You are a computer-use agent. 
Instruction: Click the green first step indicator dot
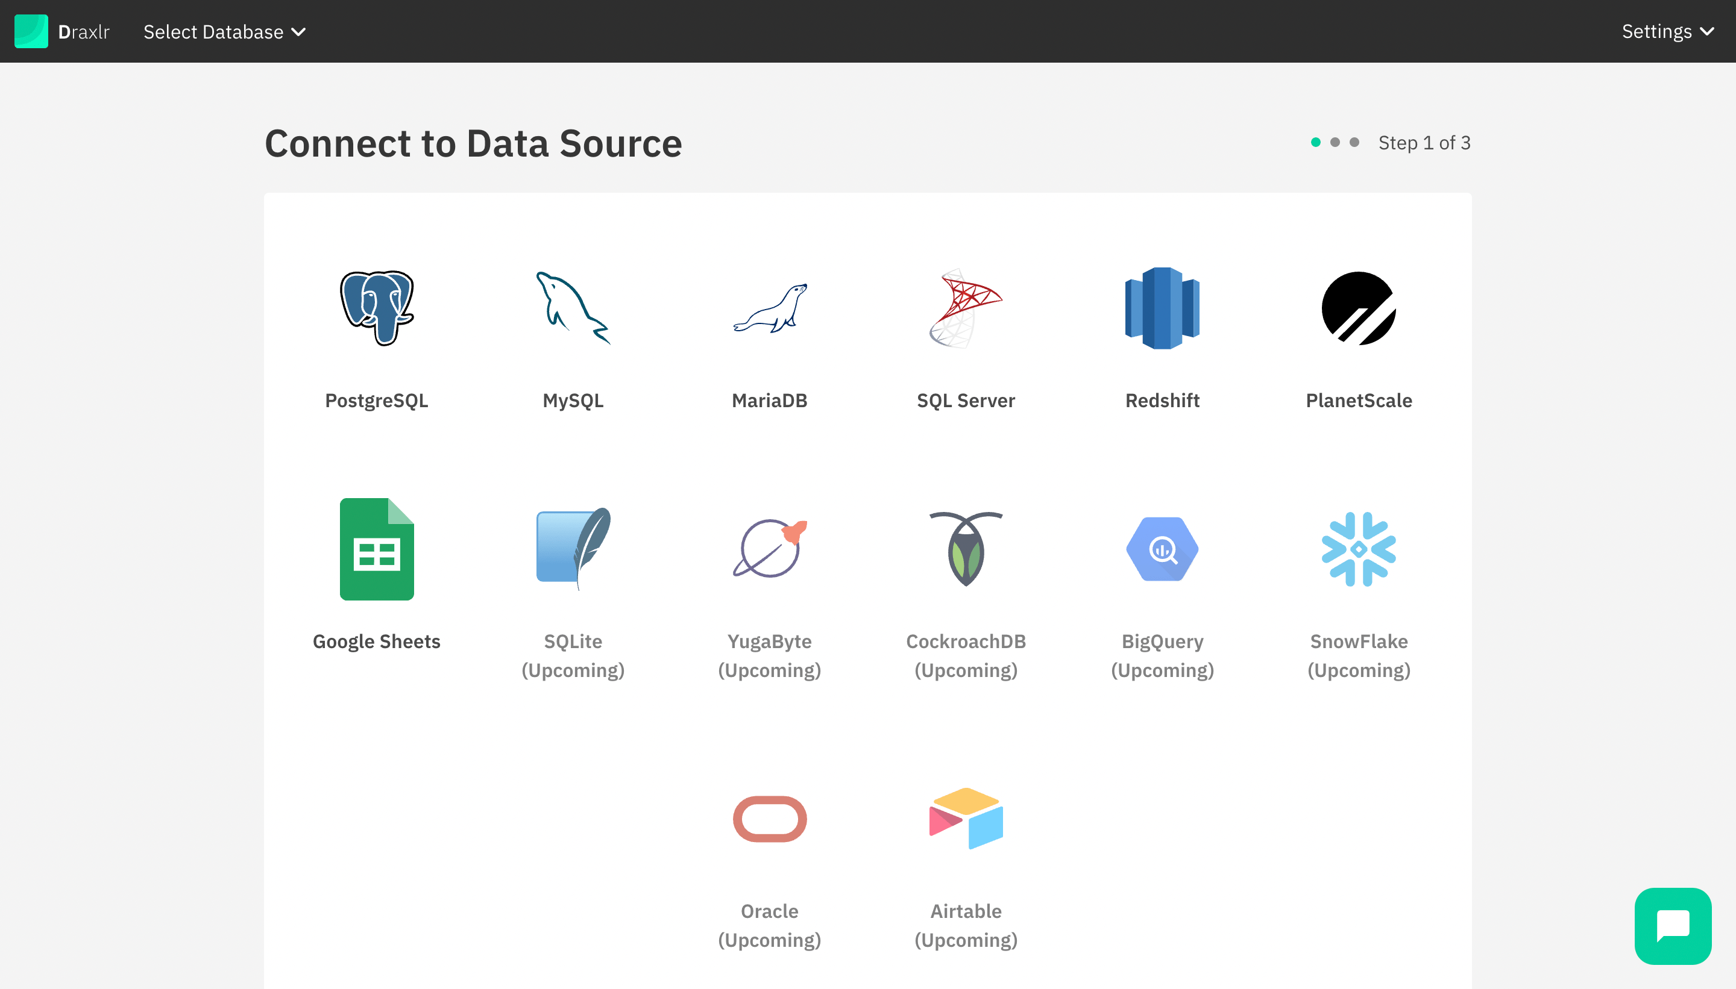coord(1316,142)
